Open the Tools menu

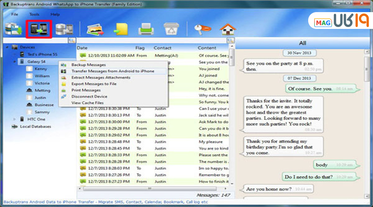point(34,14)
